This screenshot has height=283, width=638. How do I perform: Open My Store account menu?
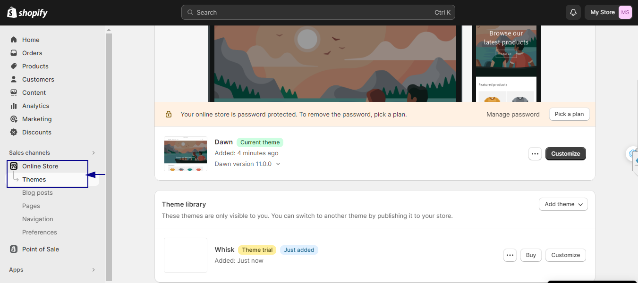pyautogui.click(x=608, y=12)
